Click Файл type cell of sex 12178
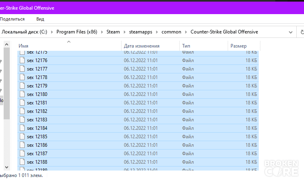 coord(188,77)
